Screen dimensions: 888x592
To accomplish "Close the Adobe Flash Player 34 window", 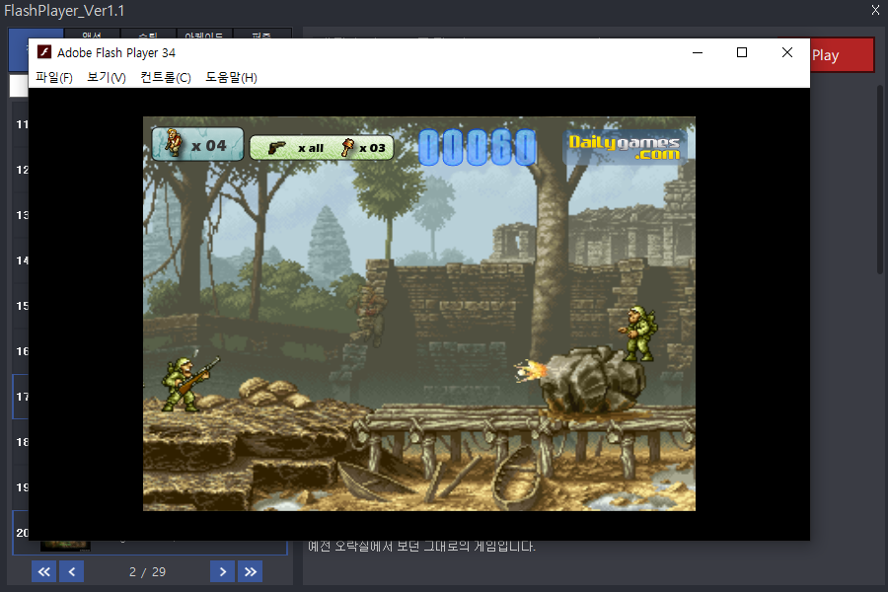I will click(x=787, y=52).
